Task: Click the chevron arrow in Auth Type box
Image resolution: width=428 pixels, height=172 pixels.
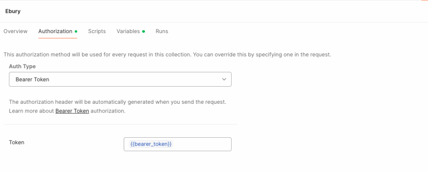Action: (224, 79)
